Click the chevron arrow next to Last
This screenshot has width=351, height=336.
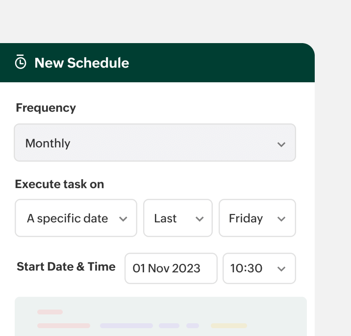(x=200, y=219)
